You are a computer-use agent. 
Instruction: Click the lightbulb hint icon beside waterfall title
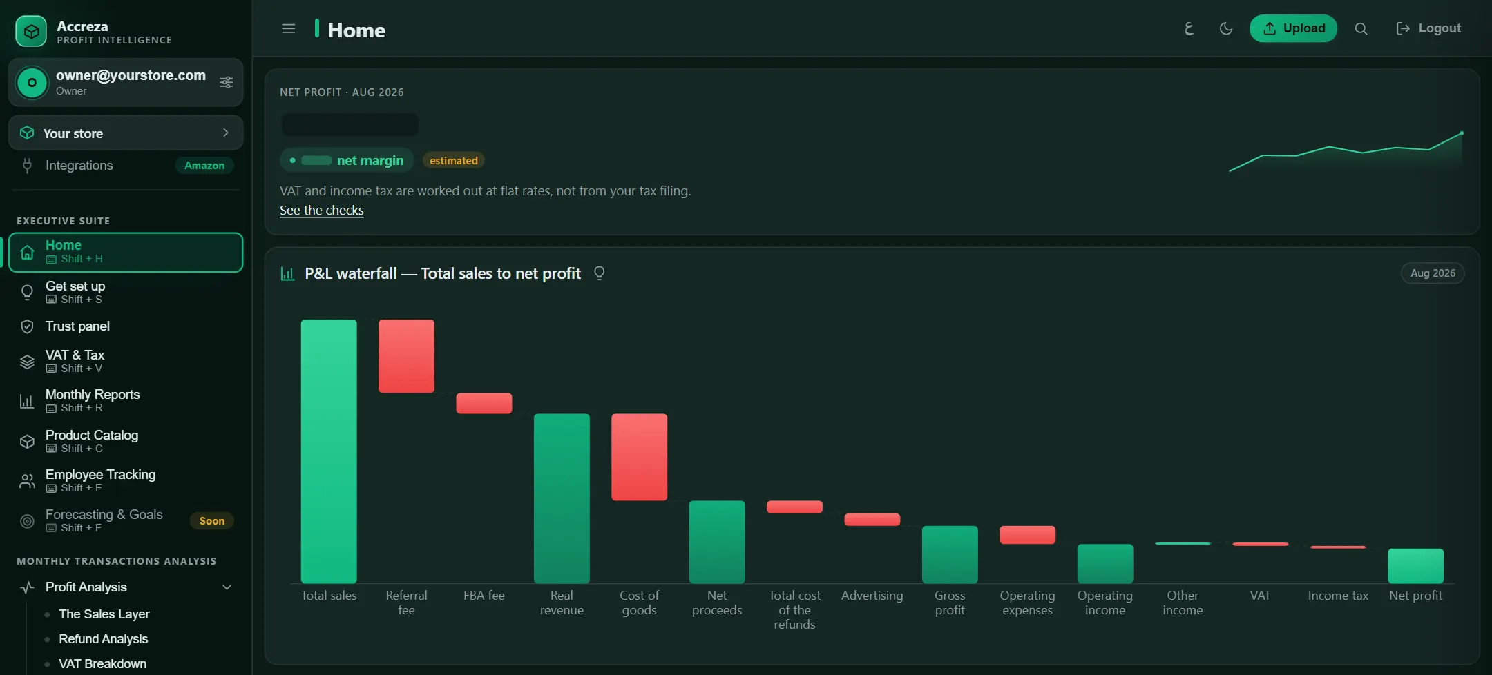[x=600, y=273]
